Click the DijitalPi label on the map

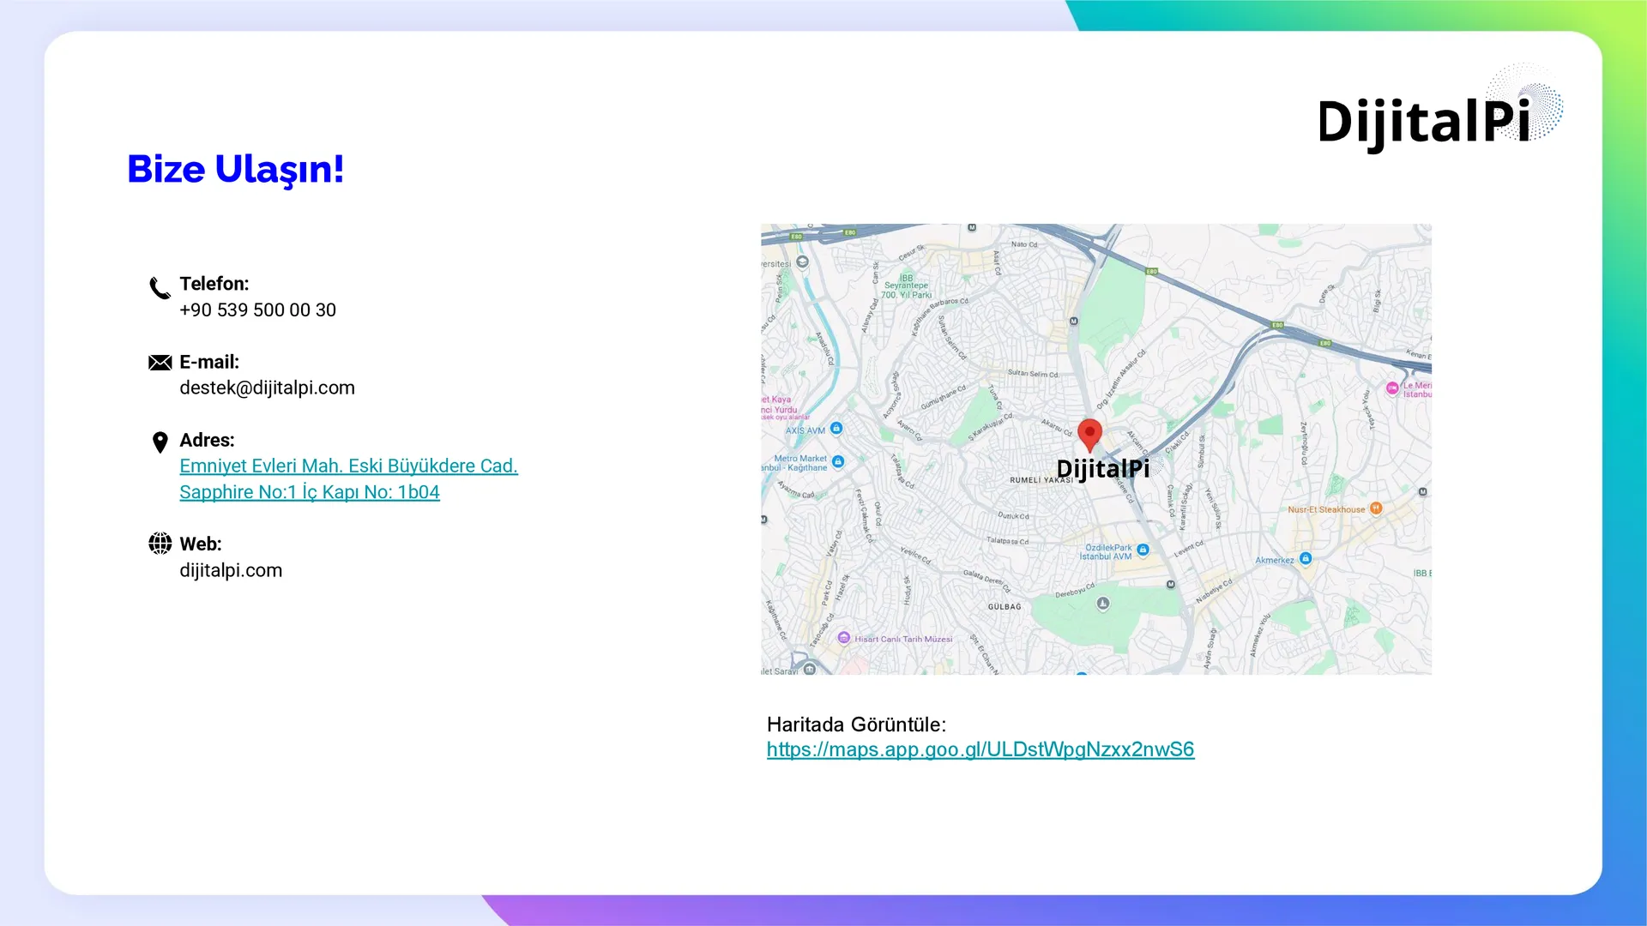tap(1103, 469)
